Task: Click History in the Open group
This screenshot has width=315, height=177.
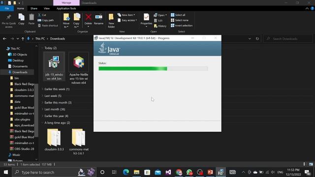Action: (x=160, y=26)
